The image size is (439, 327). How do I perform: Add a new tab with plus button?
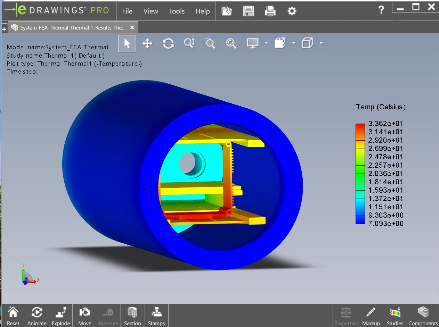point(4,30)
